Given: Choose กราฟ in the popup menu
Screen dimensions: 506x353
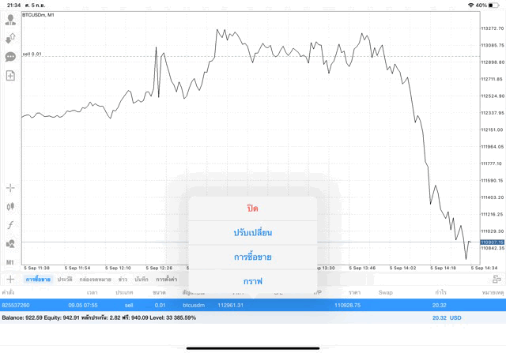Looking at the screenshot, I should [x=252, y=280].
